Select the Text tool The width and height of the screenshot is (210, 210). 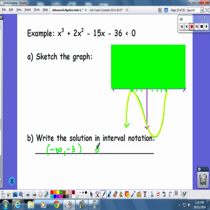(145, 194)
